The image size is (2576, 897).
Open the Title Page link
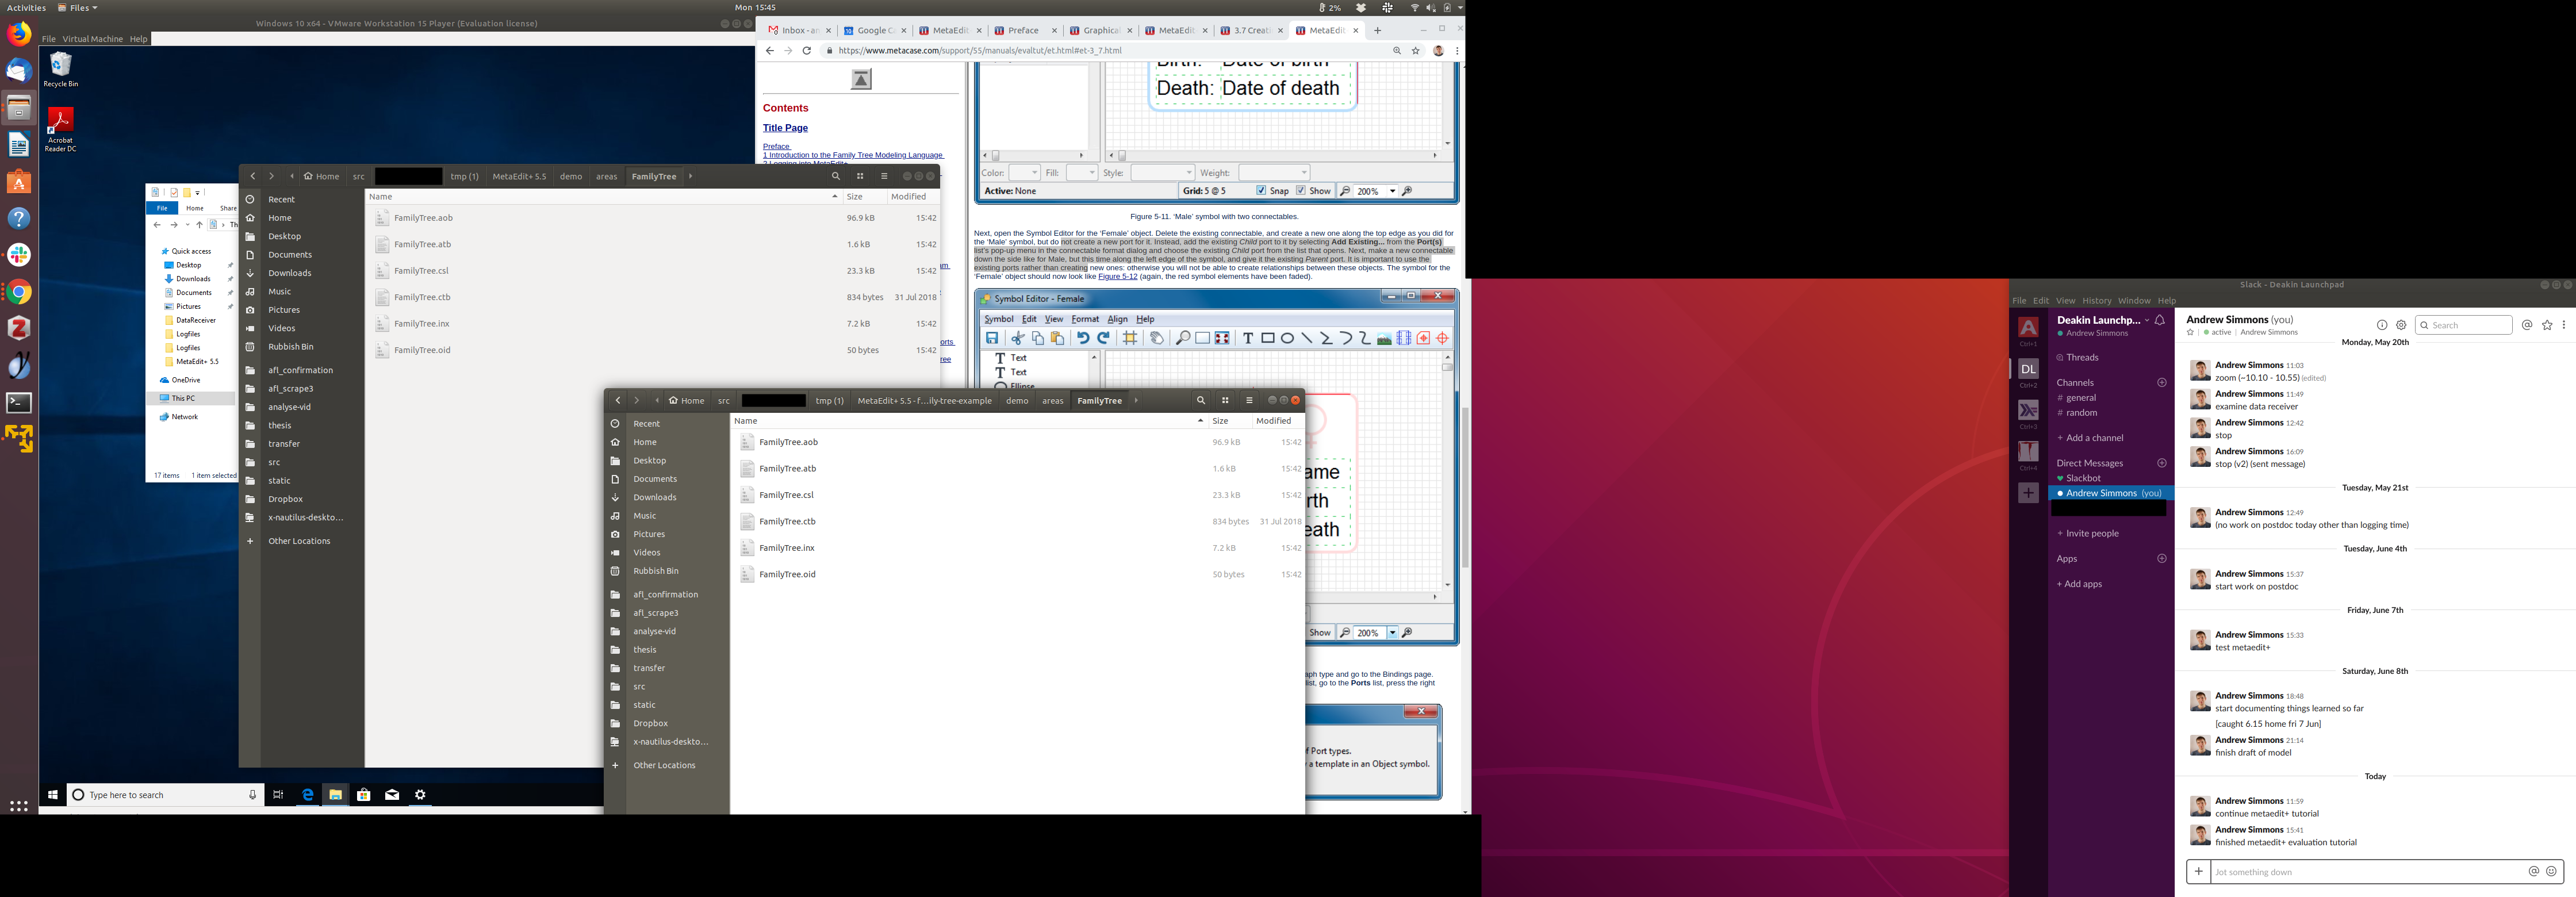click(785, 128)
